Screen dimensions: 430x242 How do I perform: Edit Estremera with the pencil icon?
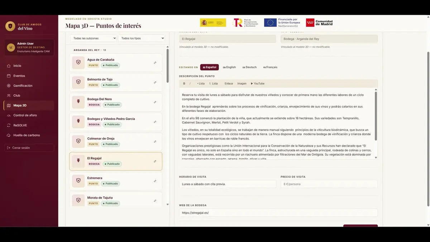pos(155,181)
